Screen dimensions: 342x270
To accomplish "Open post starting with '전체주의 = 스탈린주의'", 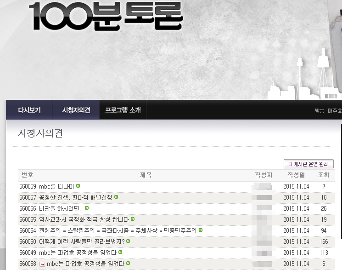I will coord(118,230).
